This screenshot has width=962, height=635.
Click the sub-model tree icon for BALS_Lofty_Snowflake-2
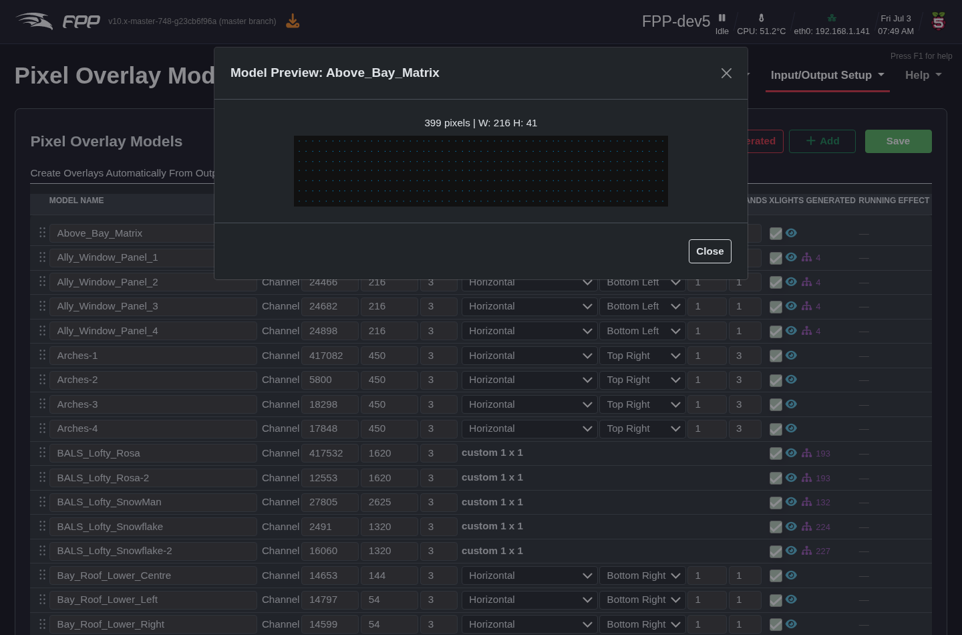(807, 551)
